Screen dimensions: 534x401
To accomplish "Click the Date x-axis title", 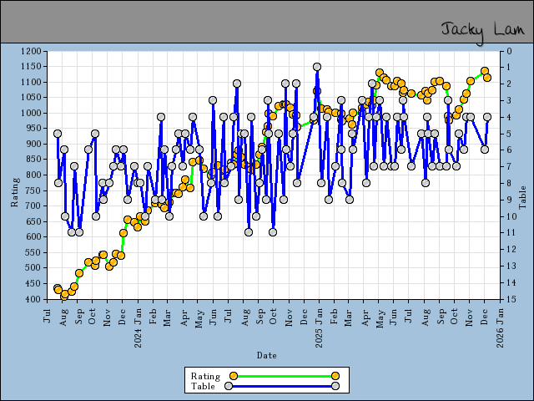I will click(x=266, y=355).
